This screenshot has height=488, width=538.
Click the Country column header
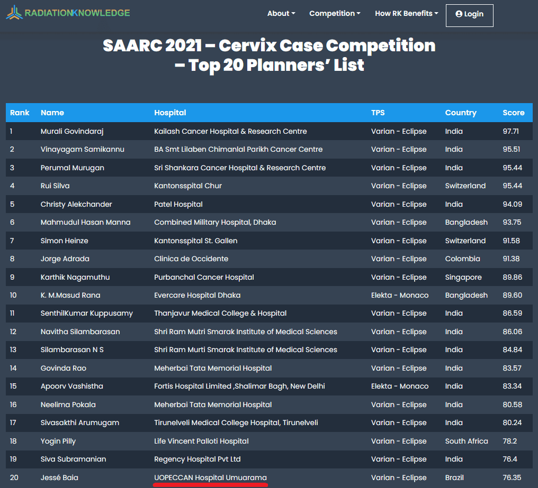click(461, 113)
